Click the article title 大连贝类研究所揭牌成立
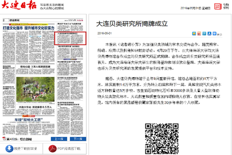 [132, 24]
